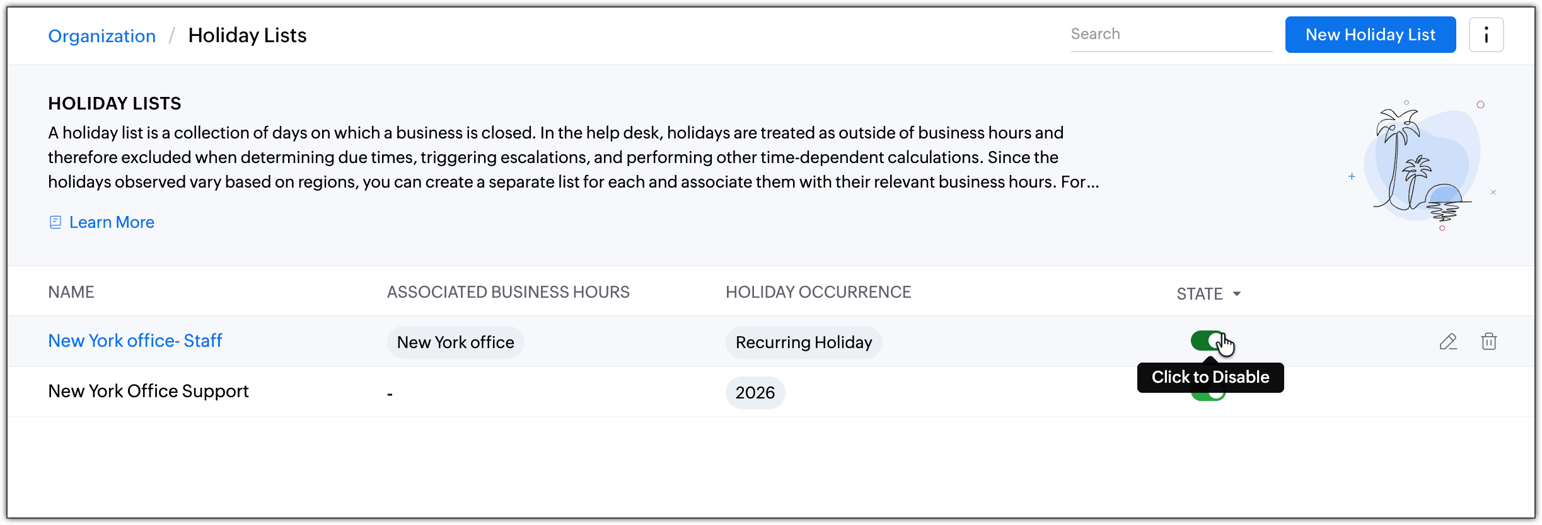
Task: Disable the New York office- Staff toggle
Action: [1207, 341]
